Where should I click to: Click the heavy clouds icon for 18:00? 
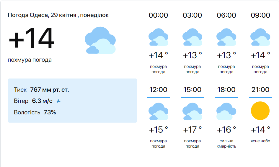tap(226, 111)
